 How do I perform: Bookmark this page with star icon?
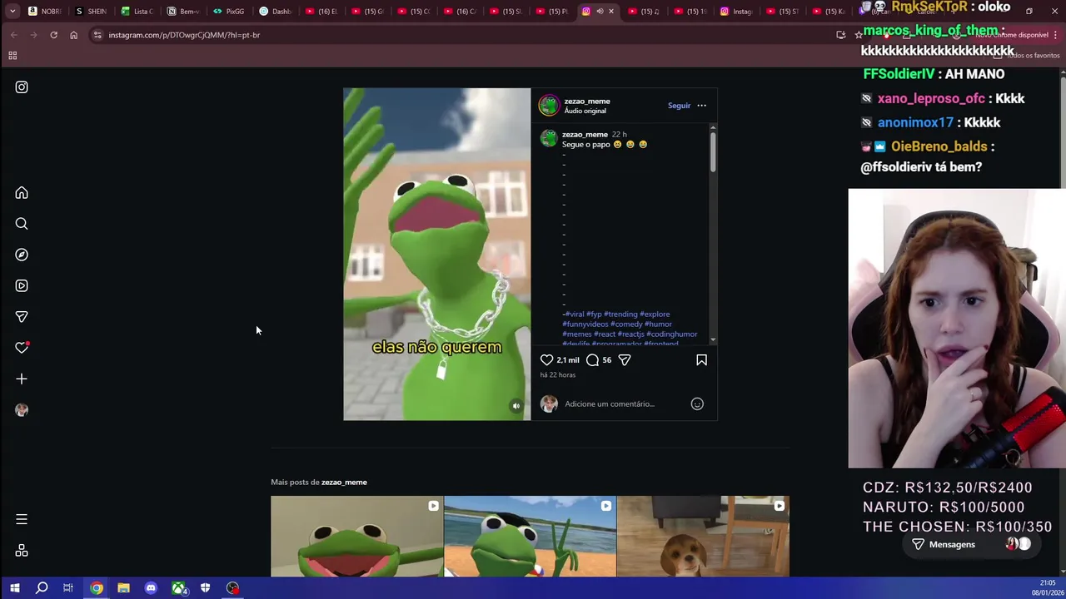pos(859,35)
